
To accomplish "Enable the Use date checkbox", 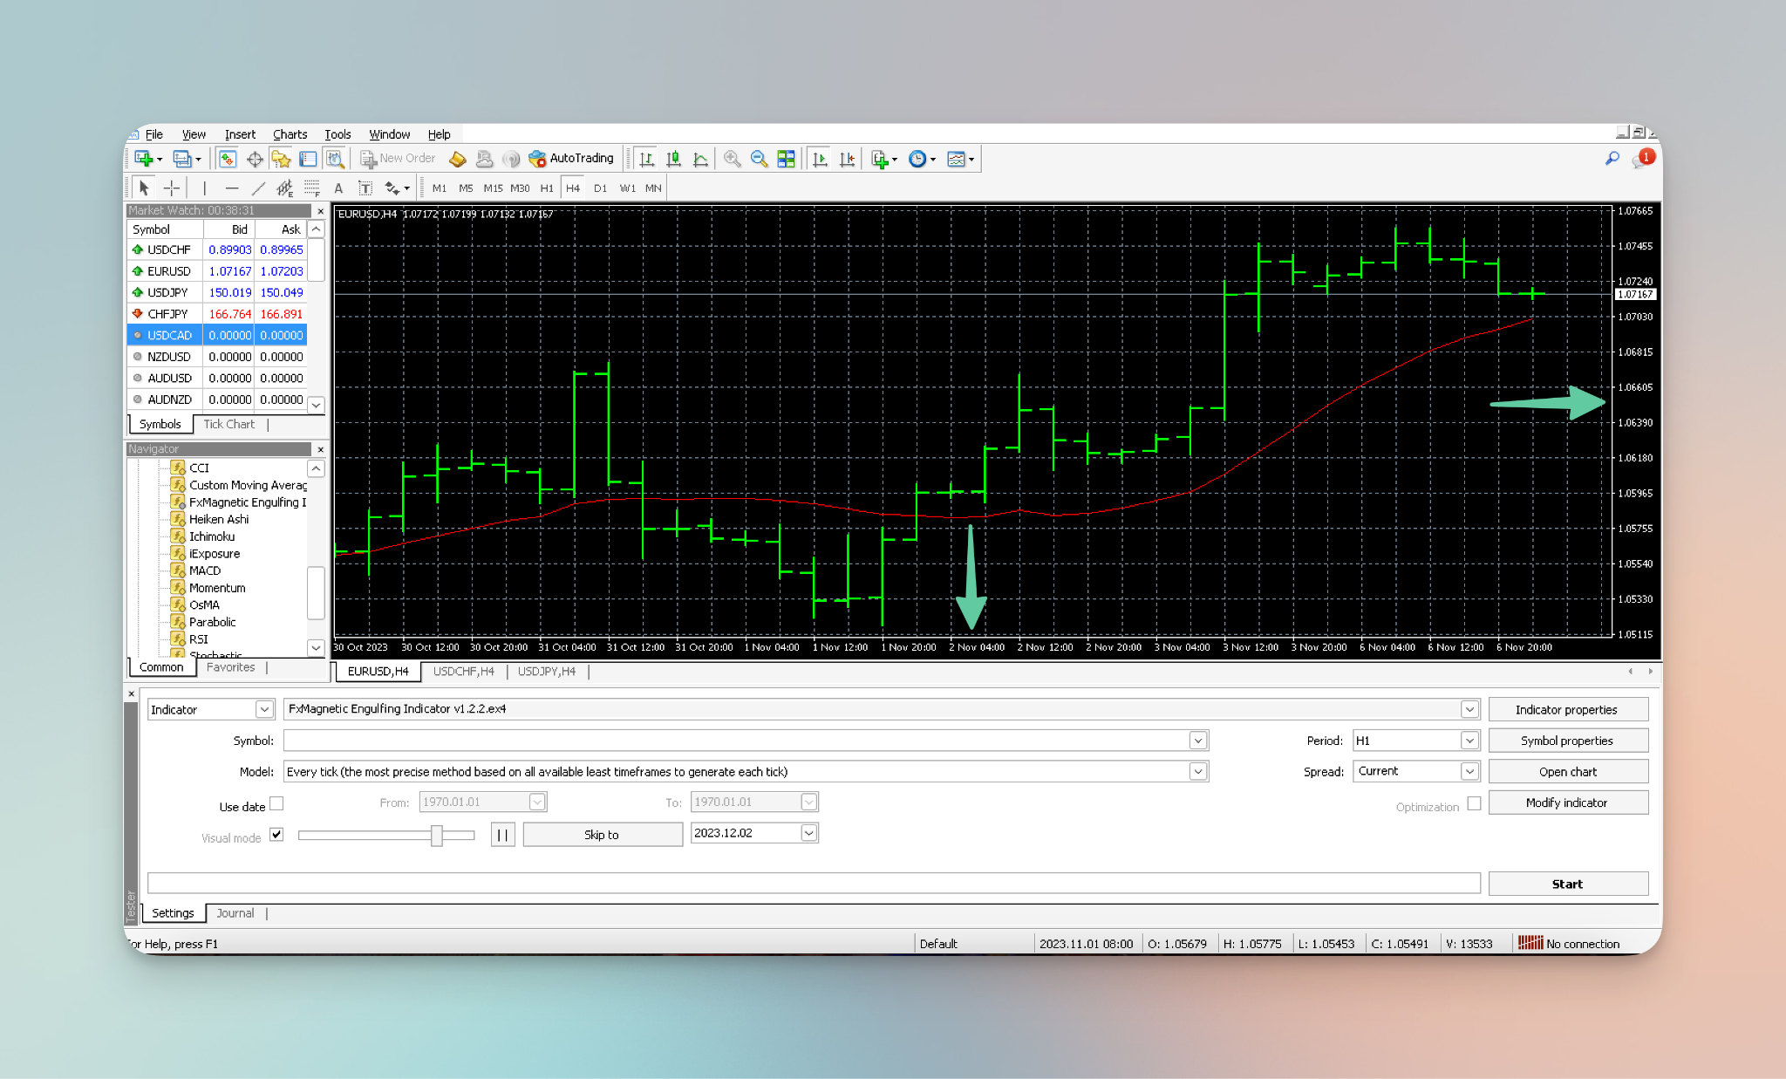I will tap(276, 803).
